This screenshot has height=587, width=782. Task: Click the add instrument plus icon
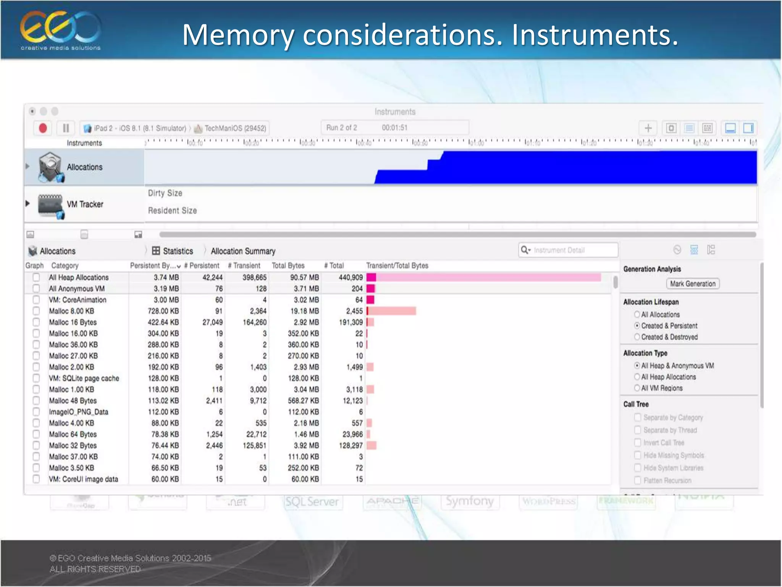(648, 128)
